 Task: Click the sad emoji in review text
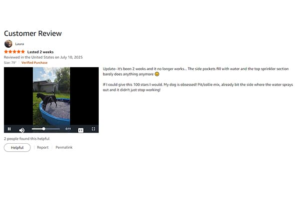157,74
